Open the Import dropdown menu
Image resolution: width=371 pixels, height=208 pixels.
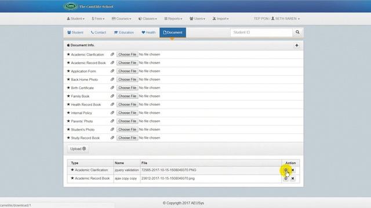tap(220, 18)
